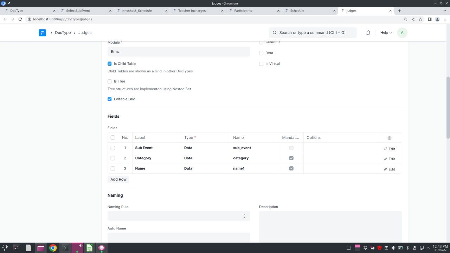
Task: Expand the Help menu
Action: point(386,33)
